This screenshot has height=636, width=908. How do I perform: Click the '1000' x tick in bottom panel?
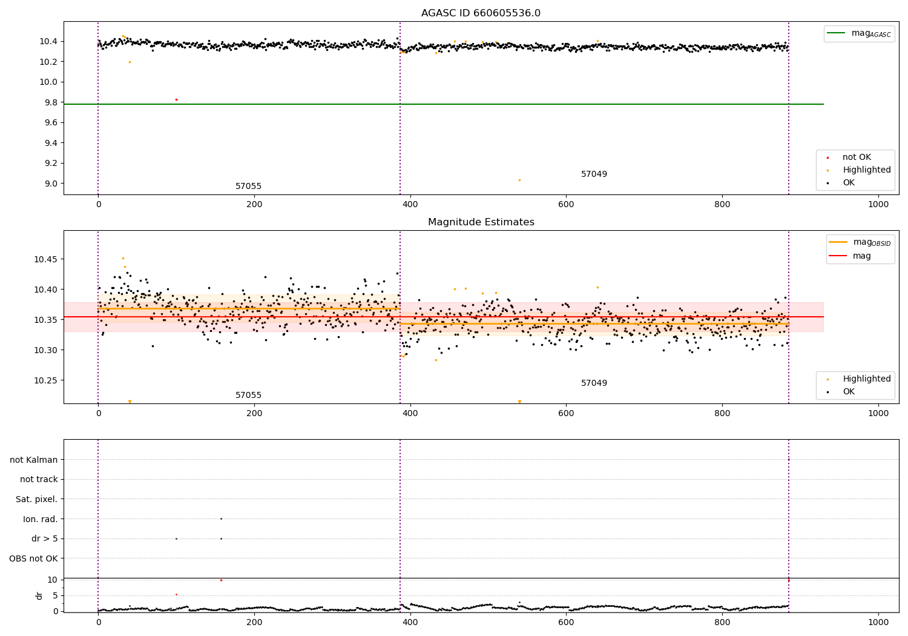pyautogui.click(x=878, y=622)
